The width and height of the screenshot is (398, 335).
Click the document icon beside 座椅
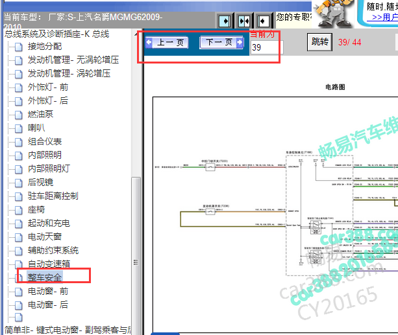tap(19, 210)
